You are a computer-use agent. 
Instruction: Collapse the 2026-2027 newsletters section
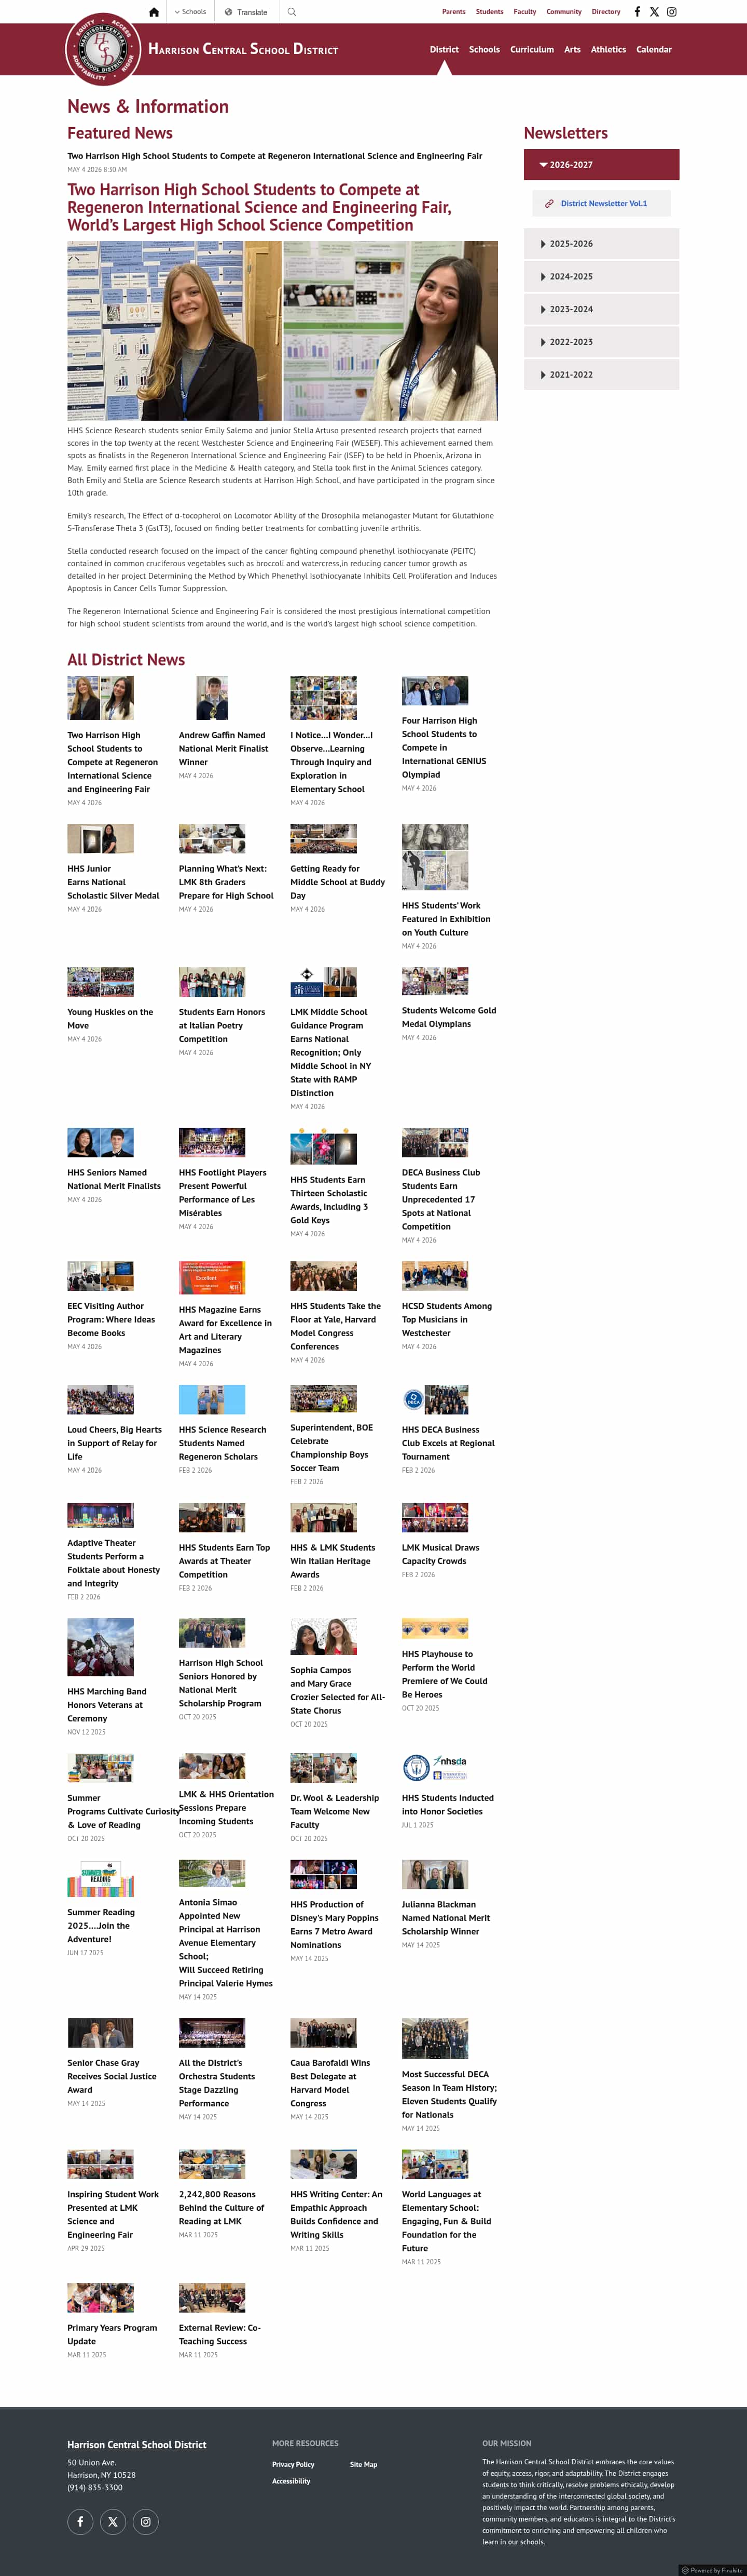601,164
